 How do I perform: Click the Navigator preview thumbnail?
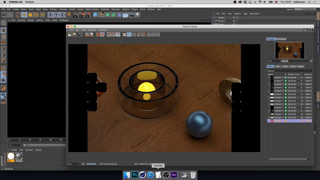tap(290, 50)
